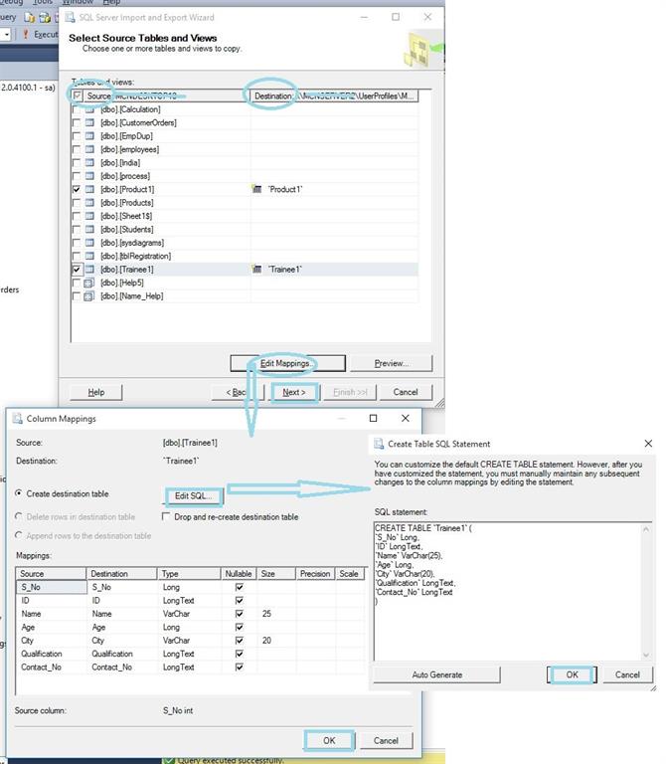Open the destination cell 'Product1'
666x764 pixels.
334,189
